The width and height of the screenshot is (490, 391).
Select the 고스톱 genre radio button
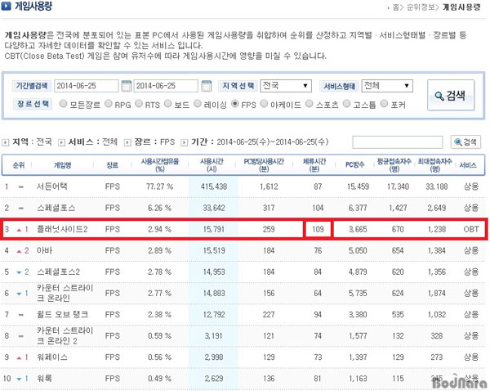[x=346, y=104]
